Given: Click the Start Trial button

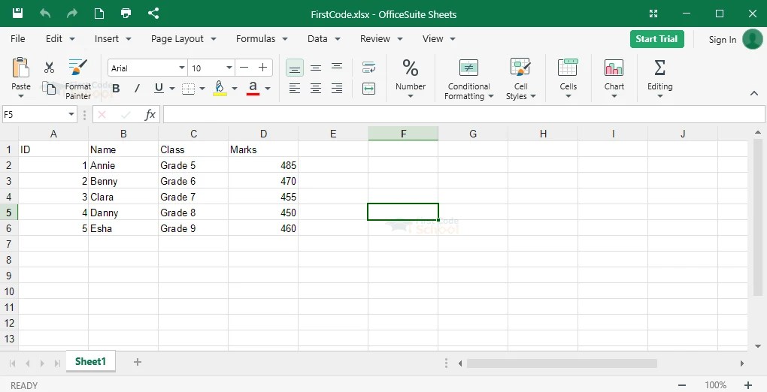Looking at the screenshot, I should [656, 39].
